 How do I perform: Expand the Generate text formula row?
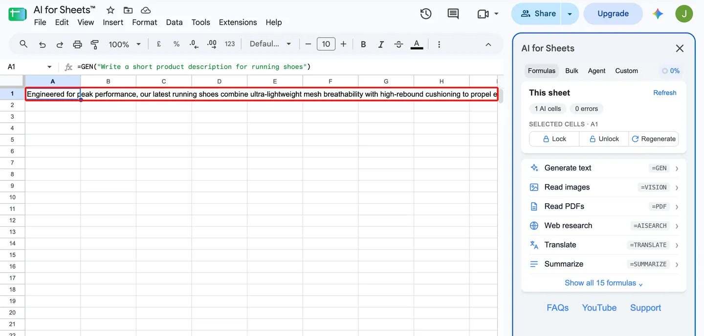point(604,168)
